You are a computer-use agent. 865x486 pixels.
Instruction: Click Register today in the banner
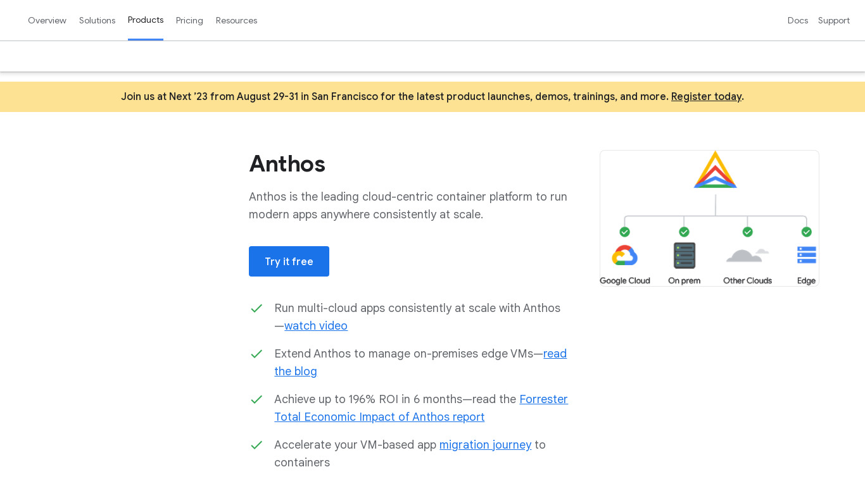(706, 96)
